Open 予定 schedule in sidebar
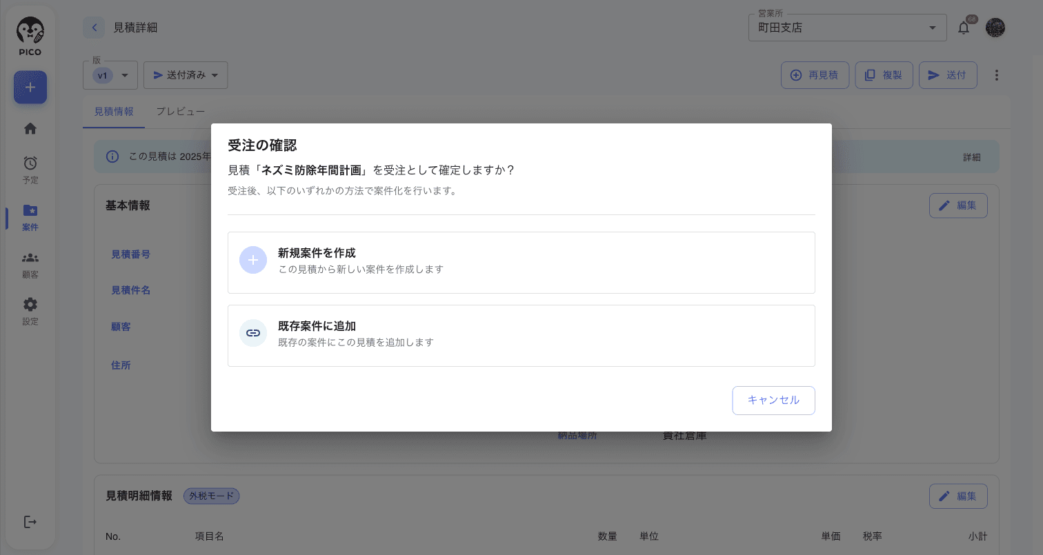Screen dimensions: 1043x555 (30, 170)
